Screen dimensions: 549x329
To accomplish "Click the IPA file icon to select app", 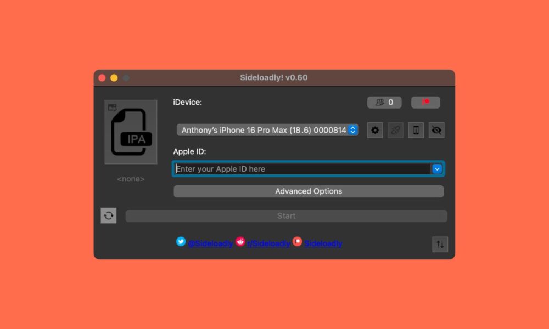I will point(131,132).
